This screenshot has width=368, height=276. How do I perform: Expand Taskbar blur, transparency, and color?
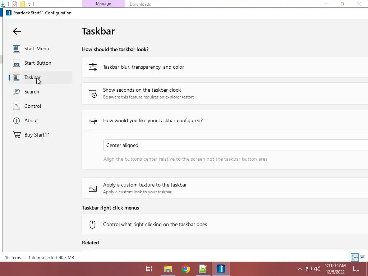[225, 67]
